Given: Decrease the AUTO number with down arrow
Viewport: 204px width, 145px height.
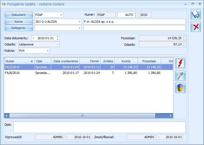Looking at the screenshot, I should 136,16.
